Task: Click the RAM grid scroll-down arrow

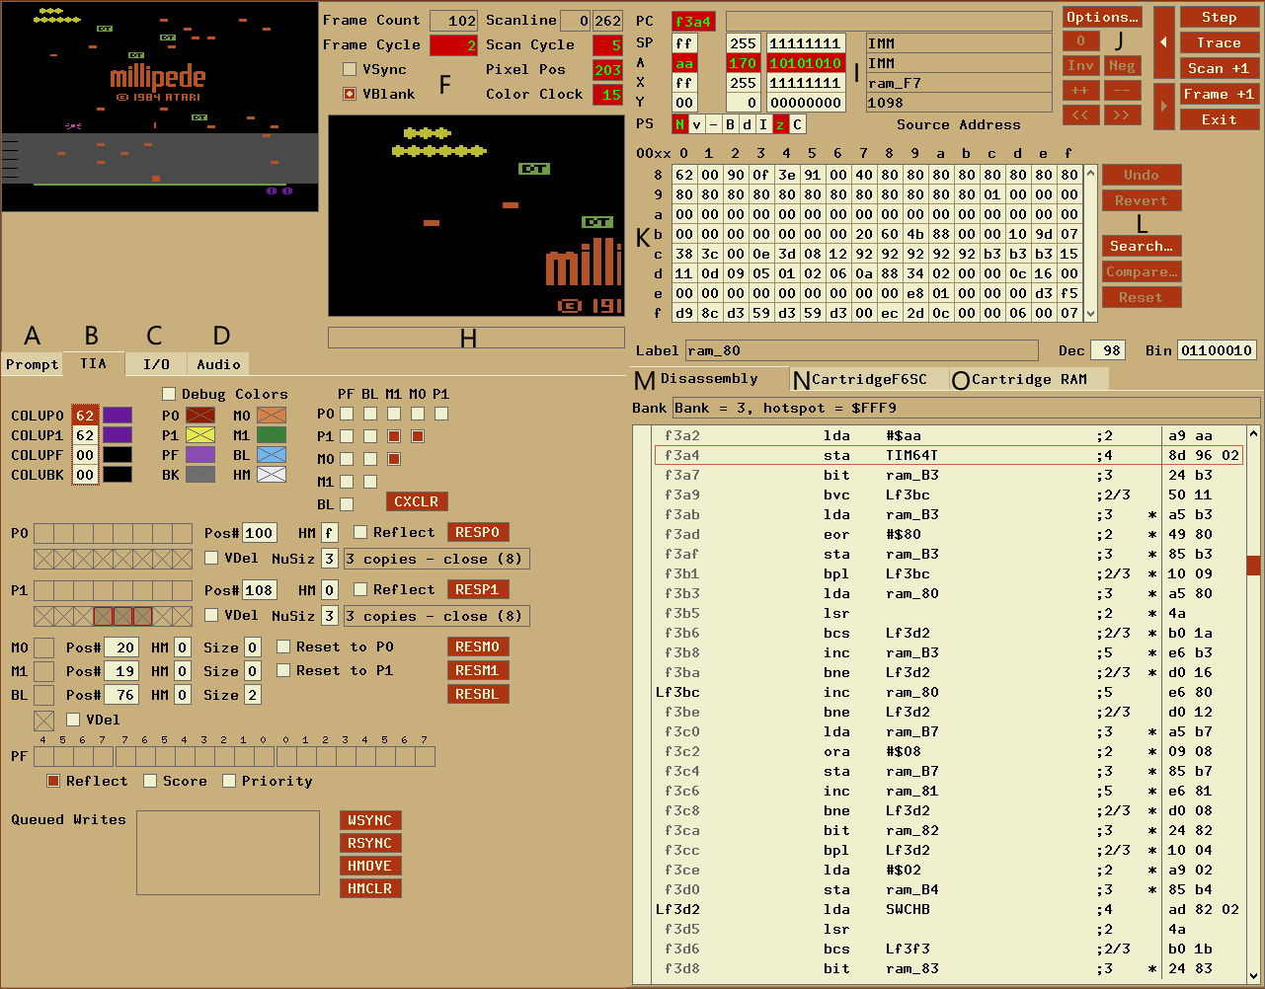Action: click(1090, 314)
